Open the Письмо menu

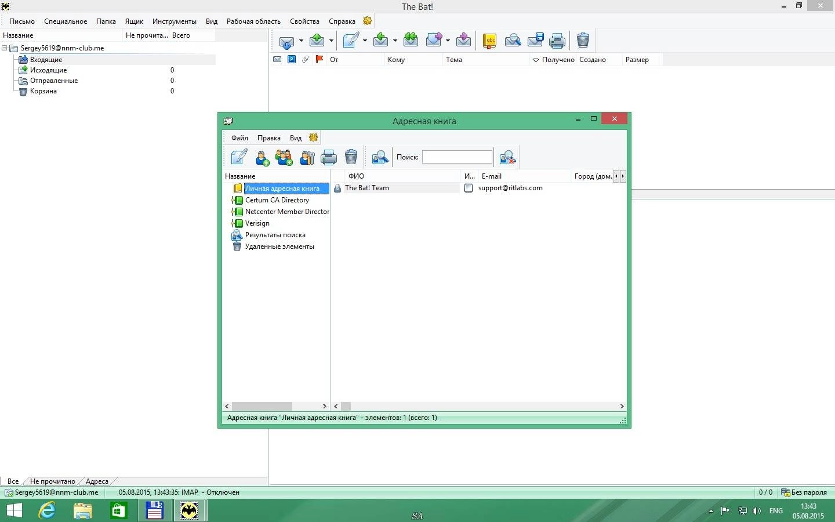click(x=22, y=21)
